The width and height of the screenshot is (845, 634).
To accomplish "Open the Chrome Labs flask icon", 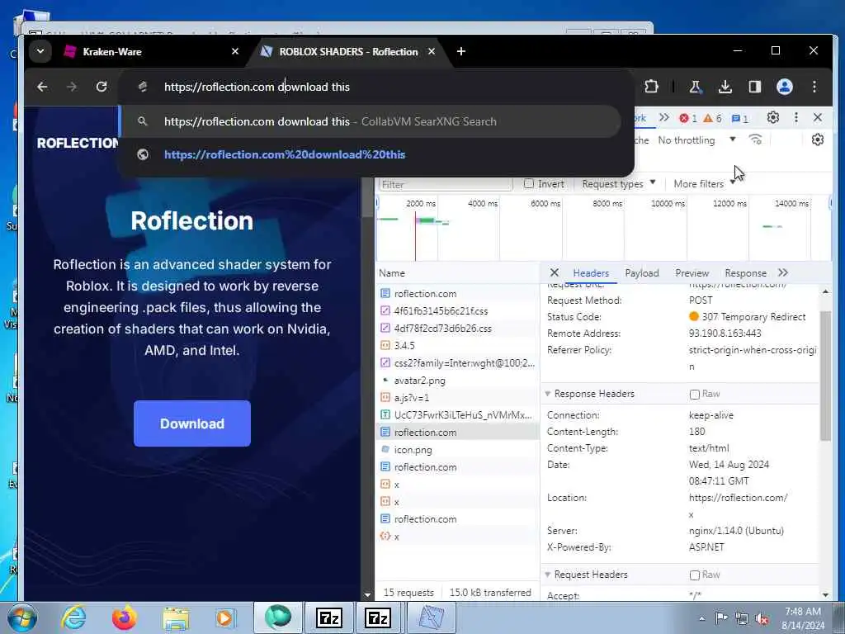I will (695, 87).
